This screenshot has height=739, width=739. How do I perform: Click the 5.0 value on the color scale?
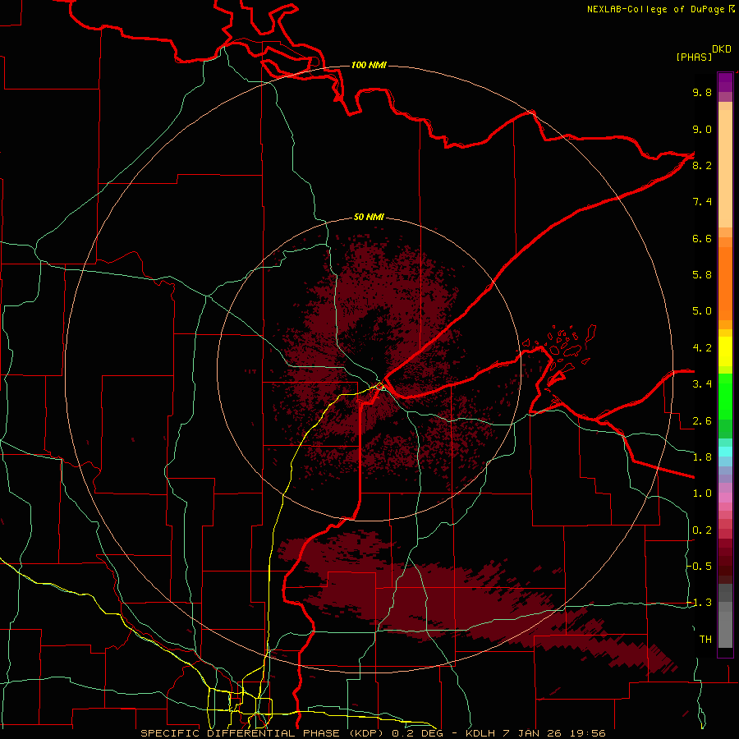pos(702,311)
